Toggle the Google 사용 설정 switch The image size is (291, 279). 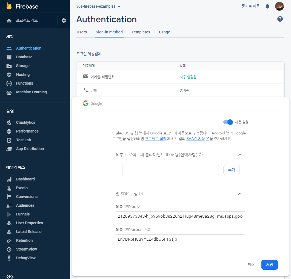tap(228, 122)
